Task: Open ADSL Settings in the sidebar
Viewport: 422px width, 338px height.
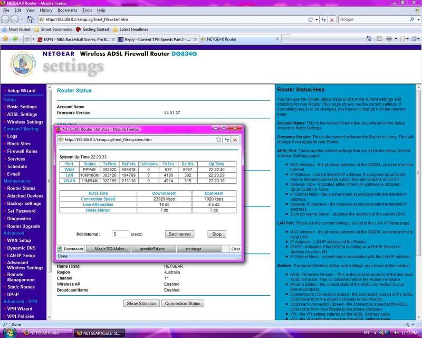Action: 22,114
